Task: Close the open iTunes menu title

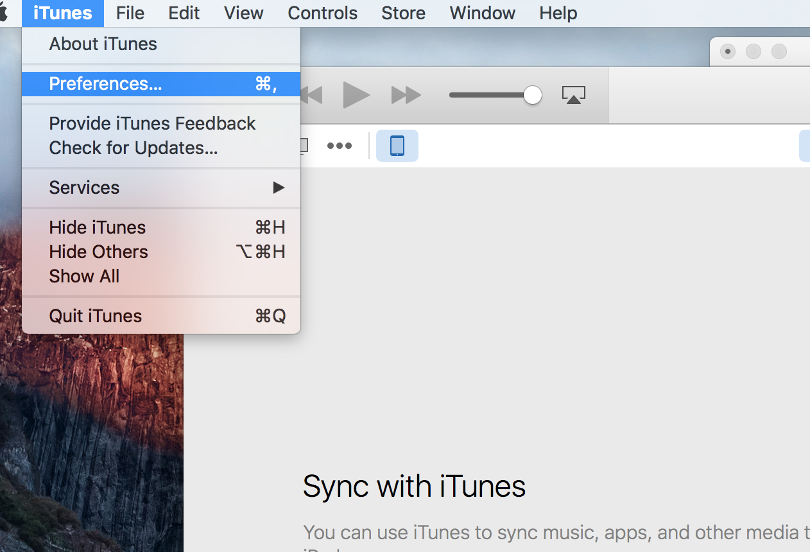Action: click(x=63, y=13)
